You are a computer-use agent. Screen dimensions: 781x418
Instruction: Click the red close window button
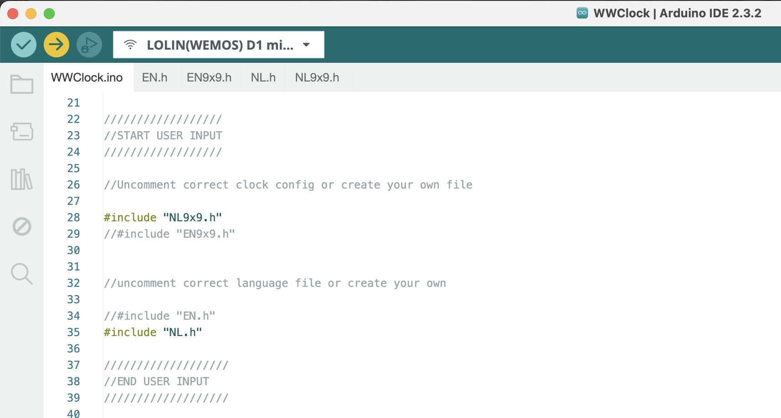13,14
